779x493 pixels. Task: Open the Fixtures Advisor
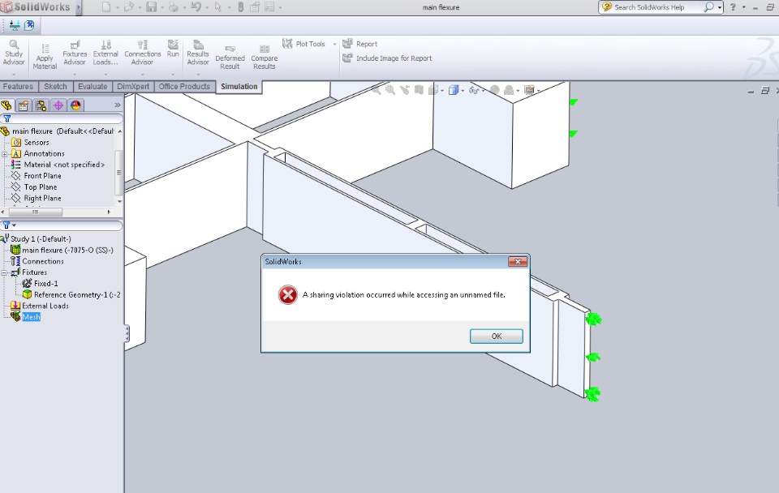pyautogui.click(x=75, y=54)
